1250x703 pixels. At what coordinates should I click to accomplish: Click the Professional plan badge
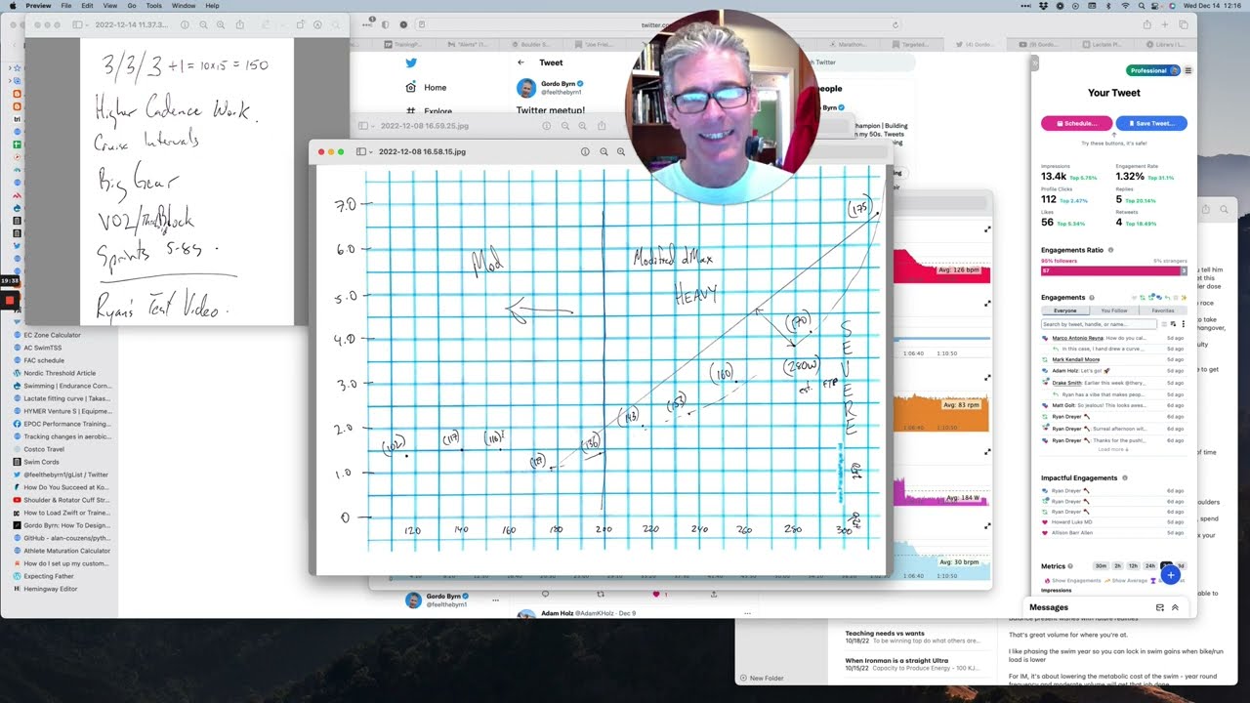[1152, 70]
